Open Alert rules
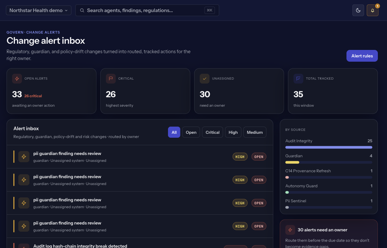This screenshot has height=248, width=387. (x=362, y=56)
